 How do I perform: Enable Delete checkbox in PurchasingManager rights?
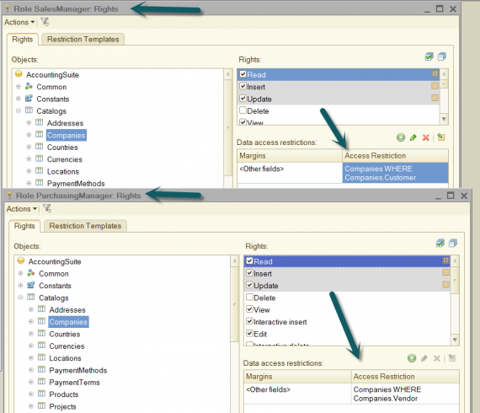[249, 297]
